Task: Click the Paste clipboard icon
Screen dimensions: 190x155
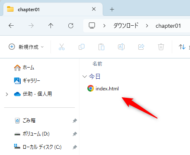Action: point(101,47)
